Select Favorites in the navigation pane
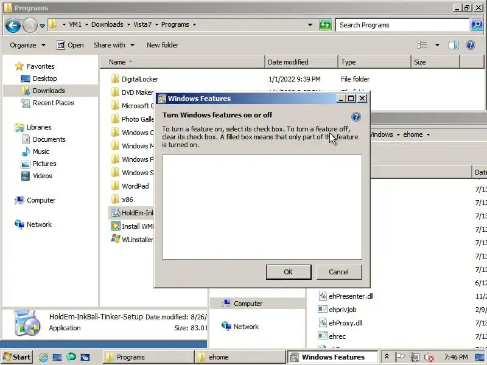Screen dimensions: 487x365 (40, 66)
